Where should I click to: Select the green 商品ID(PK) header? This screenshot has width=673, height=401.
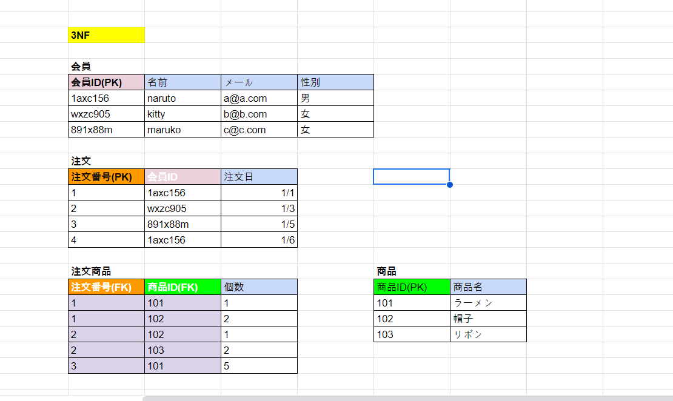point(412,287)
